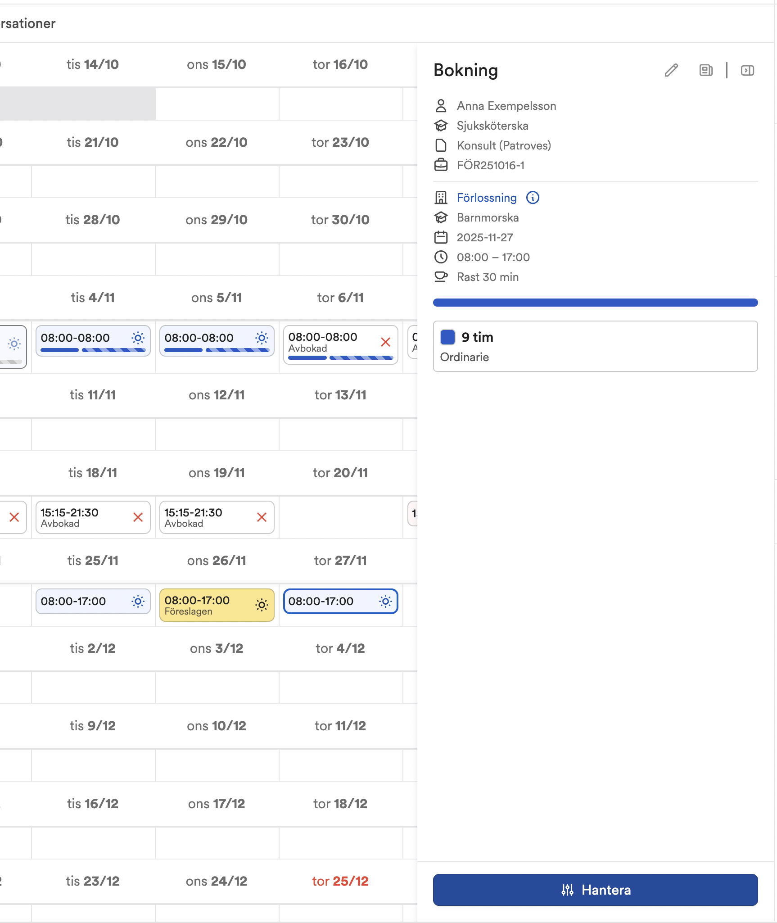This screenshot has height=923, width=777.
Task: Click the date header tis 14/10
Action: pos(93,64)
